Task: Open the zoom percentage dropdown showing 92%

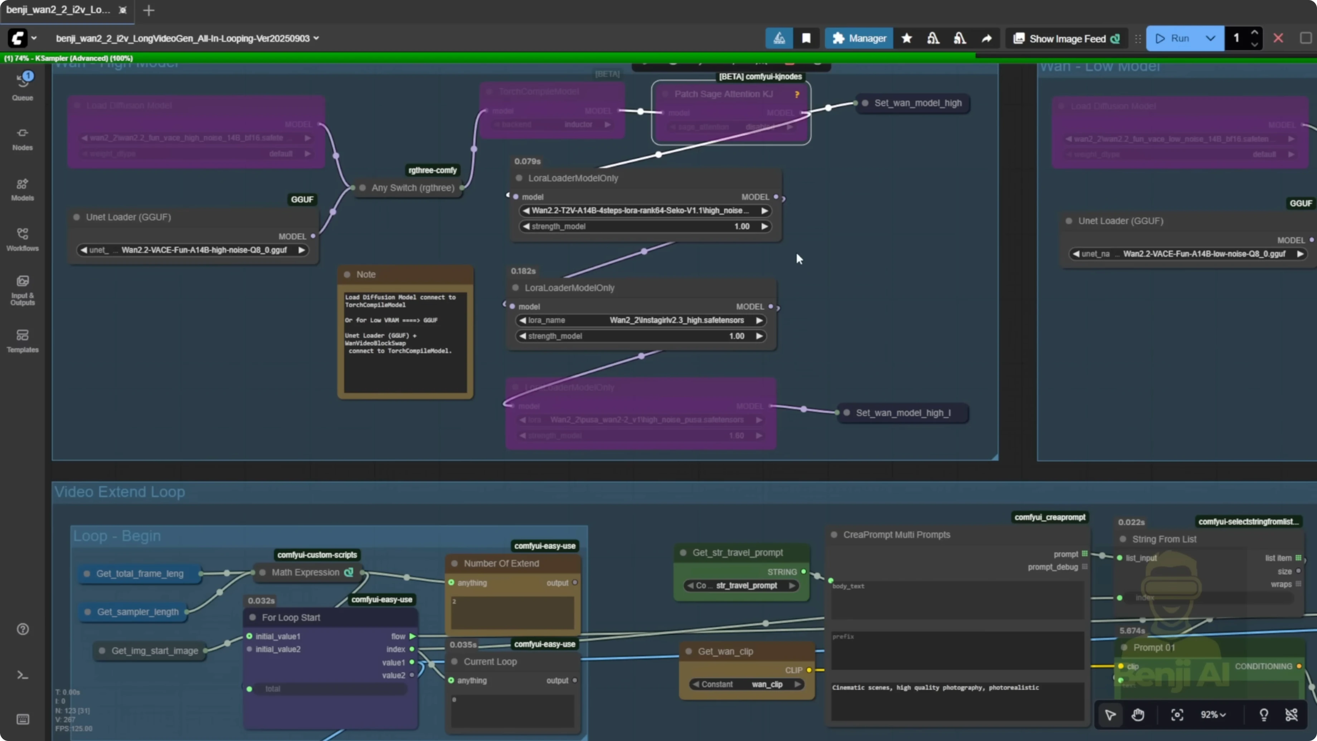Action: (1214, 715)
